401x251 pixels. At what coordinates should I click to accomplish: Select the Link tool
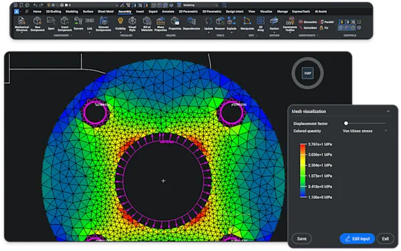pos(90,23)
